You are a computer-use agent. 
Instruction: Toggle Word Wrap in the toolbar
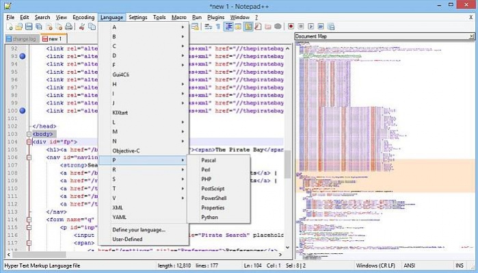(208, 27)
